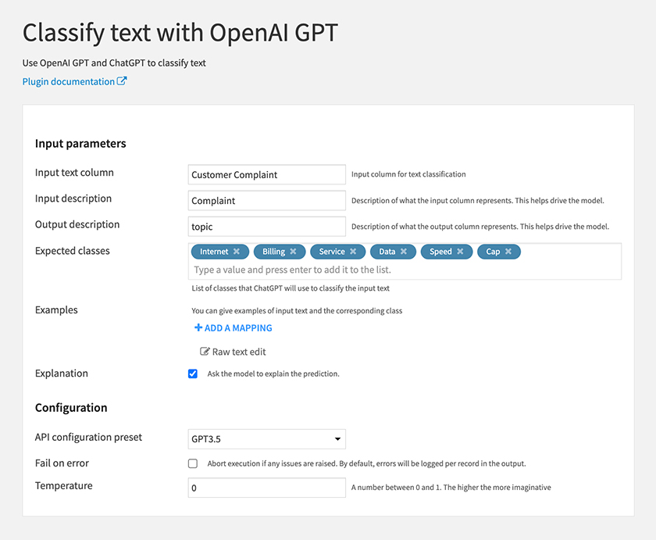Remove the Speed class tag
Image resolution: width=656 pixels, height=540 pixels.
point(460,252)
